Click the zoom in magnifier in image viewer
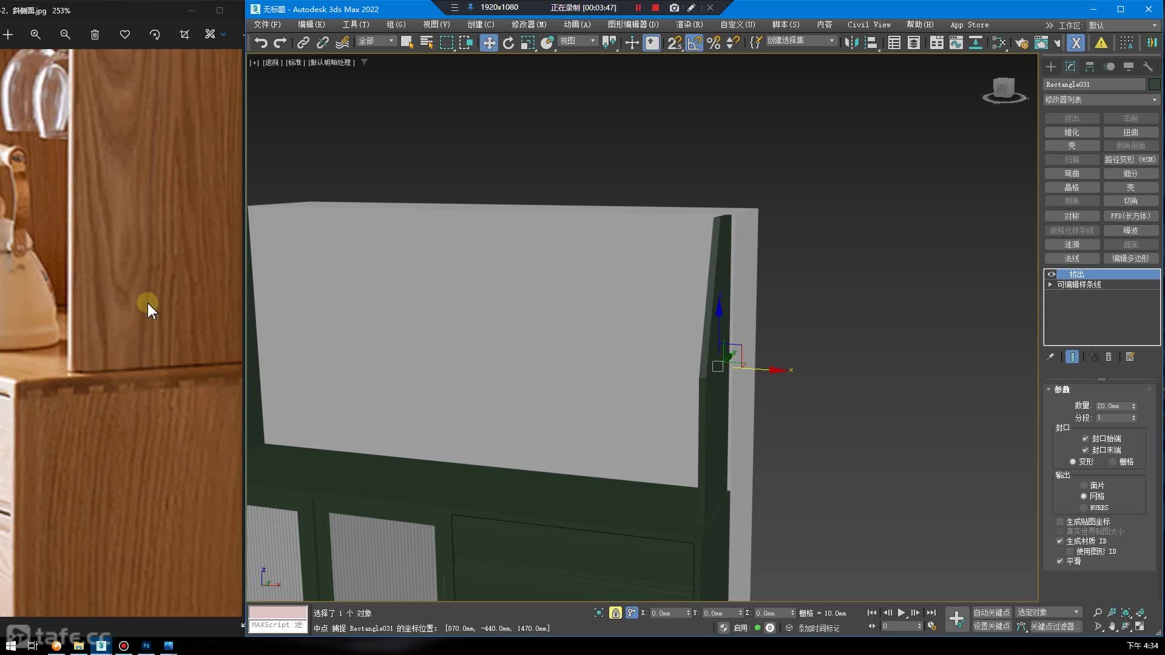 (36, 35)
